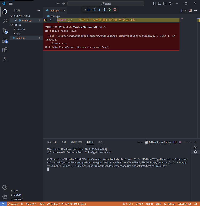
Task: Open the file path link in exception
Action: (x=87, y=36)
